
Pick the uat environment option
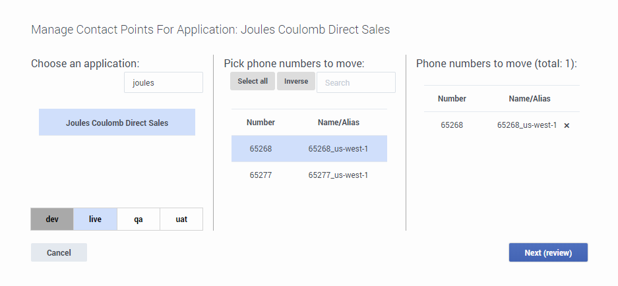(x=181, y=219)
